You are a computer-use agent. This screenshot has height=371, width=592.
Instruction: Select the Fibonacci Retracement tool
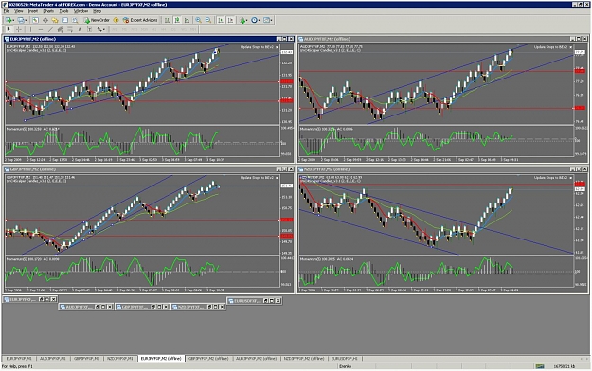point(70,29)
